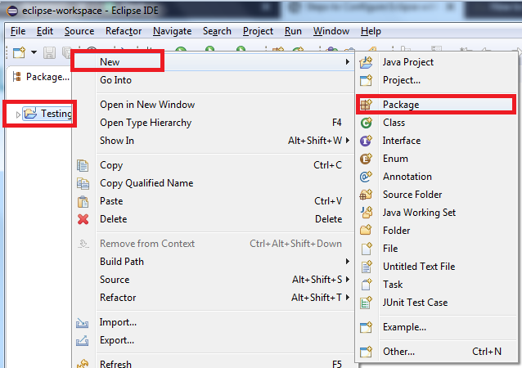Select the Testing project in explorer
This screenshot has width=522, height=368.
coord(56,114)
